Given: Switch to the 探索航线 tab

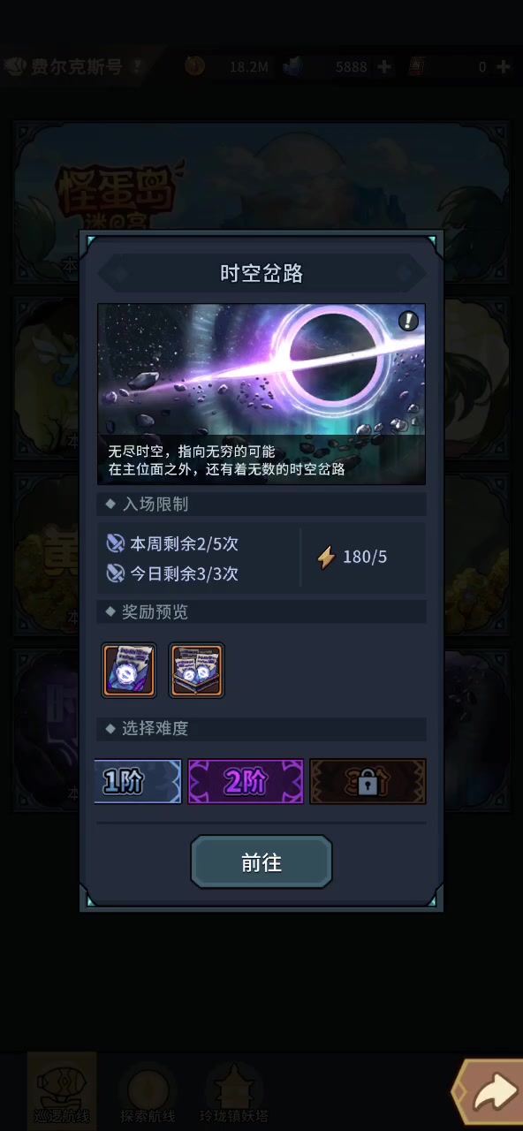Looking at the screenshot, I should (148, 1089).
